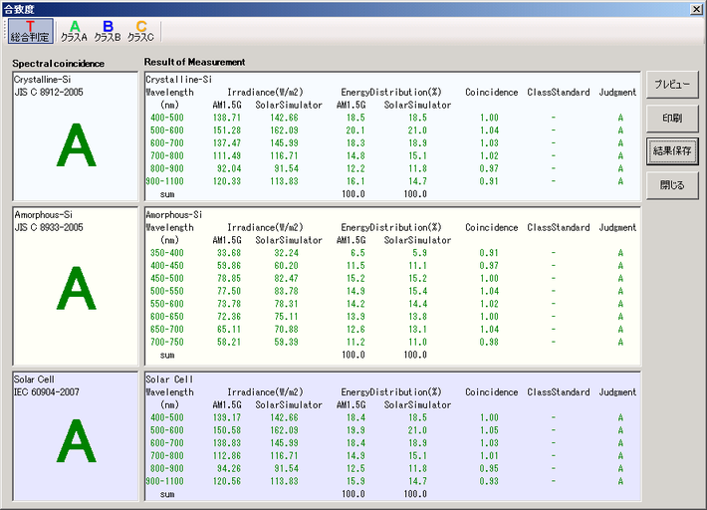Switch to クラスB class view
707x510 pixels.
108,31
